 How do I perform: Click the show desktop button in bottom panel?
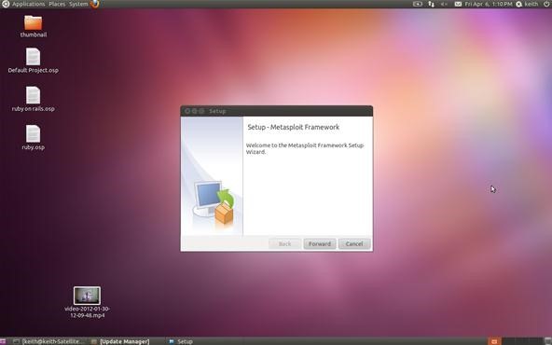point(3,341)
